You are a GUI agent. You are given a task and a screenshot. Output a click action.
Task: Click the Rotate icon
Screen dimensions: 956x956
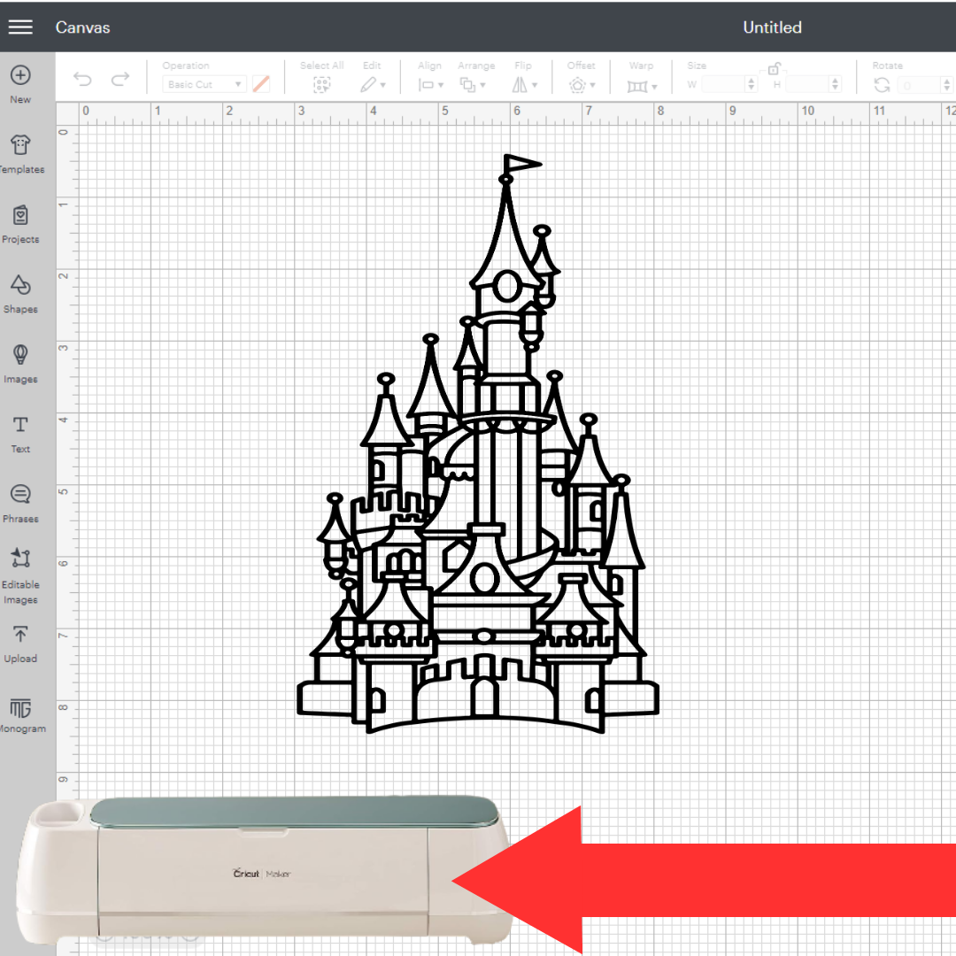(x=882, y=85)
